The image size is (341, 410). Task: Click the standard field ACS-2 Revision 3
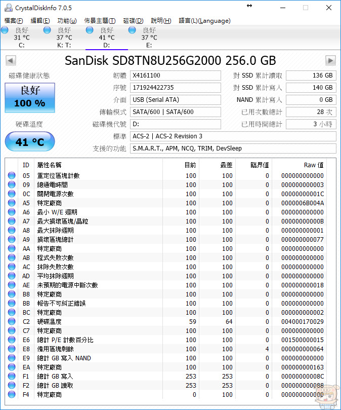coord(233,136)
